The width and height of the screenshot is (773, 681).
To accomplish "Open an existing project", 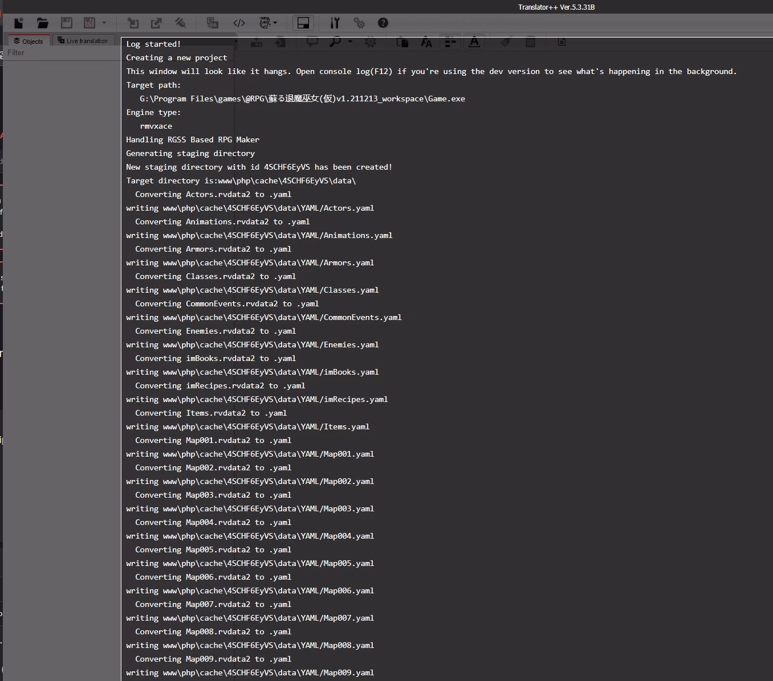I will click(42, 23).
